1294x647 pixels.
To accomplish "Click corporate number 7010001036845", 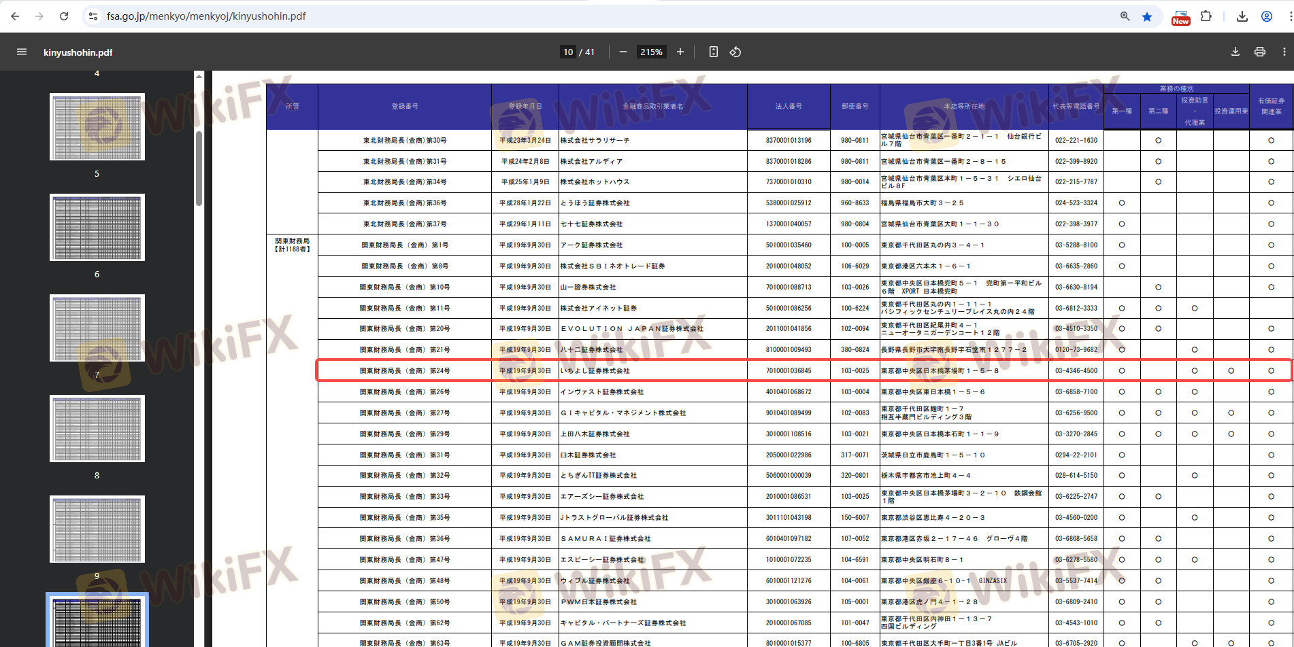I will (x=789, y=371).
